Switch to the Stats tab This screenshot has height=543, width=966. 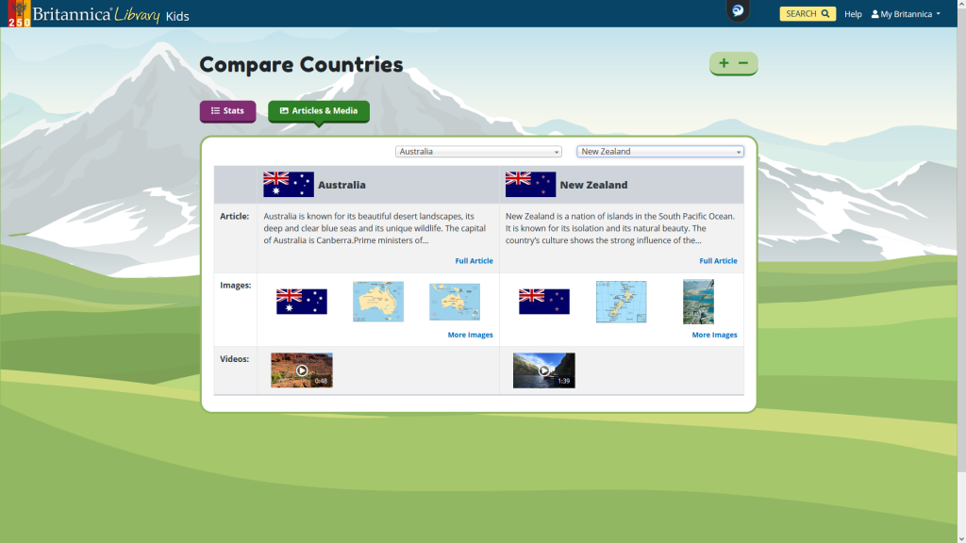pos(227,111)
